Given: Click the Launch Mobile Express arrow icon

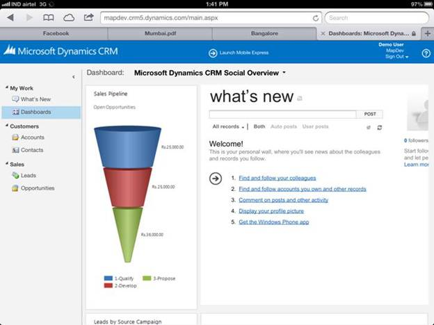Looking at the screenshot, I should [x=213, y=53].
